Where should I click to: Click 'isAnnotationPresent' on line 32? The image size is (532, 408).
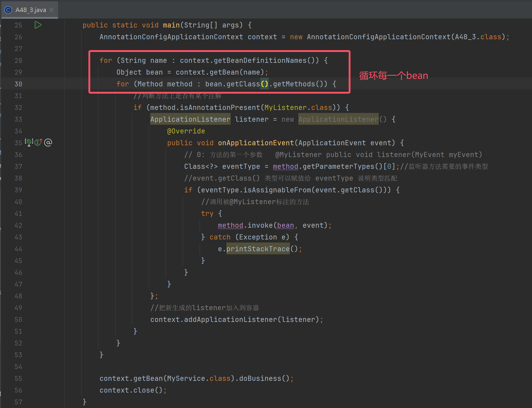[x=220, y=108]
